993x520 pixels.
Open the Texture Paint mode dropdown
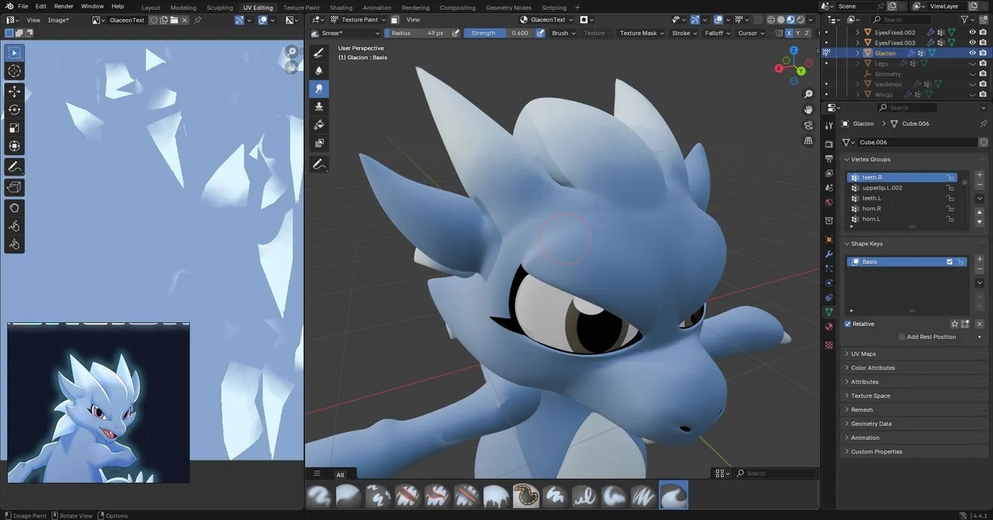(x=359, y=20)
